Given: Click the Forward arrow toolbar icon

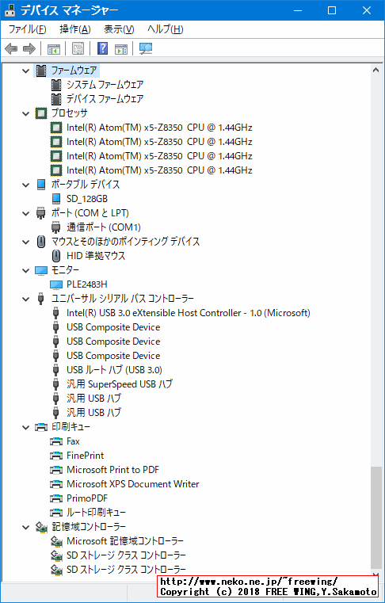Looking at the screenshot, I should pos(29,48).
